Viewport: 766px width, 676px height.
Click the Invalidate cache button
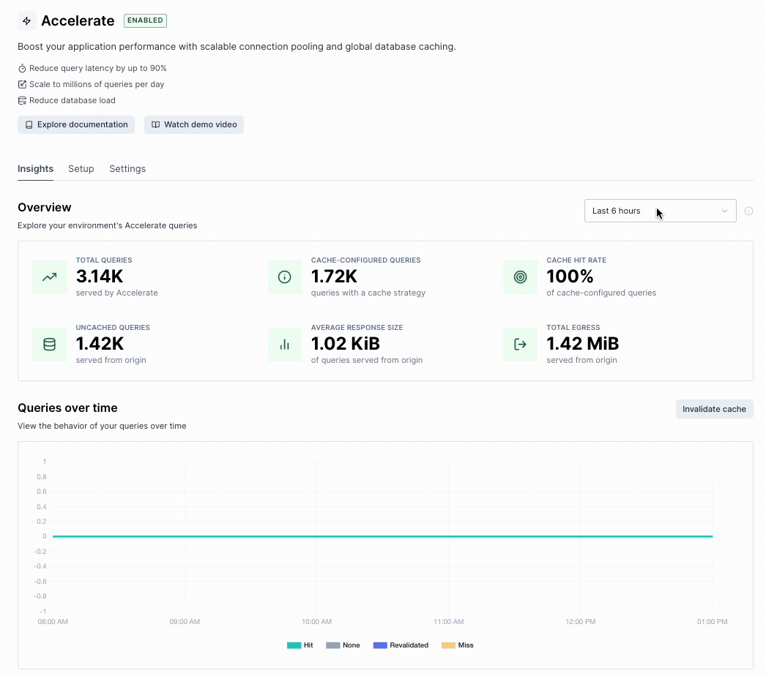click(714, 409)
